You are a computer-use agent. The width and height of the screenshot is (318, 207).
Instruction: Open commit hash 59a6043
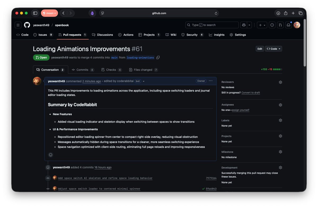tap(211, 189)
